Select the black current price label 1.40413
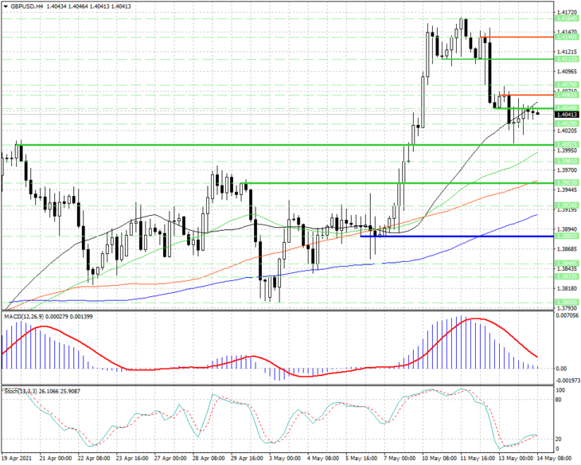The image size is (581, 465). tap(567, 115)
